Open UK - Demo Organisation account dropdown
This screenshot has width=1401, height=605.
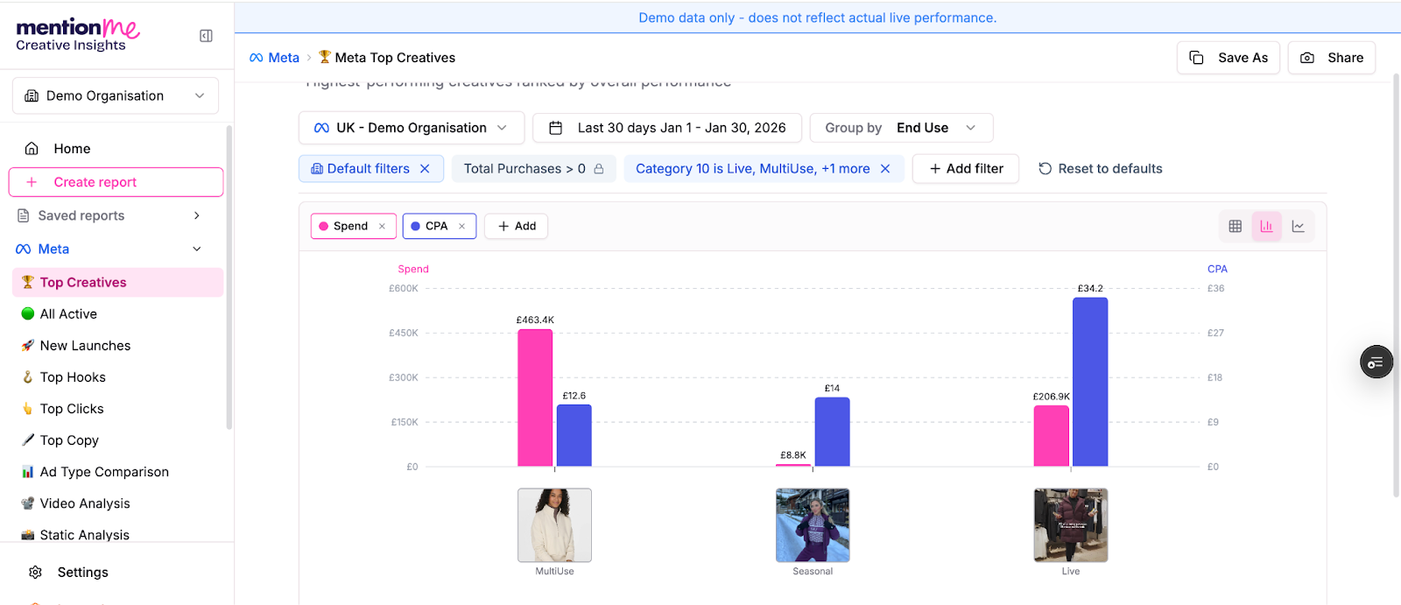click(412, 128)
